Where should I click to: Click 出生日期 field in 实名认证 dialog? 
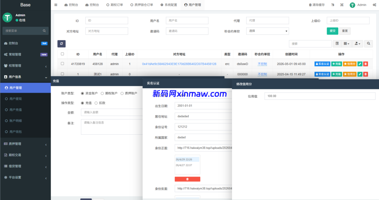point(203,106)
